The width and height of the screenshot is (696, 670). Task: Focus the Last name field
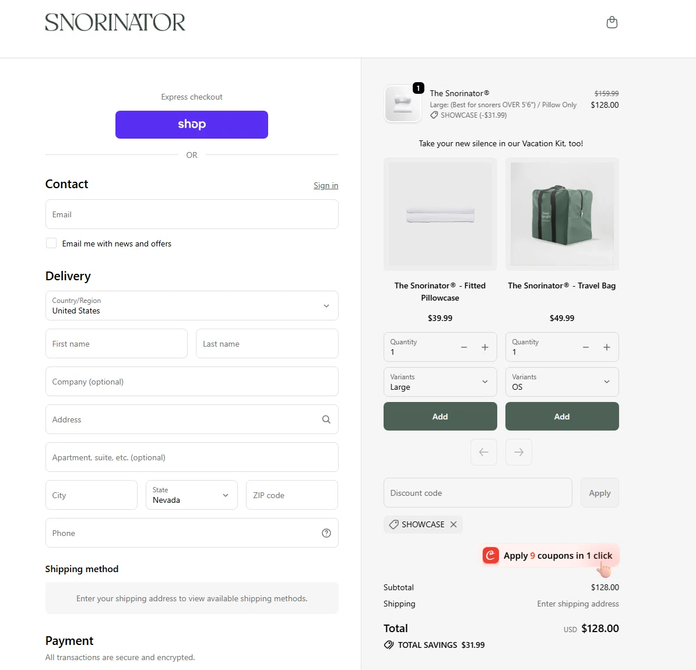(x=267, y=343)
